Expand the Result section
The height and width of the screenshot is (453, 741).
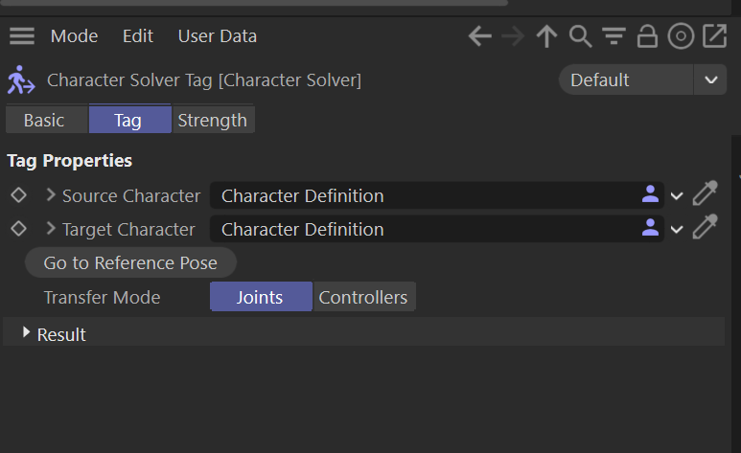(x=27, y=332)
